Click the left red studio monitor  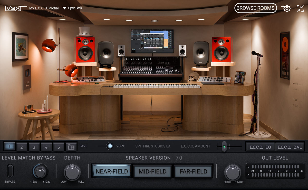(85, 49)
